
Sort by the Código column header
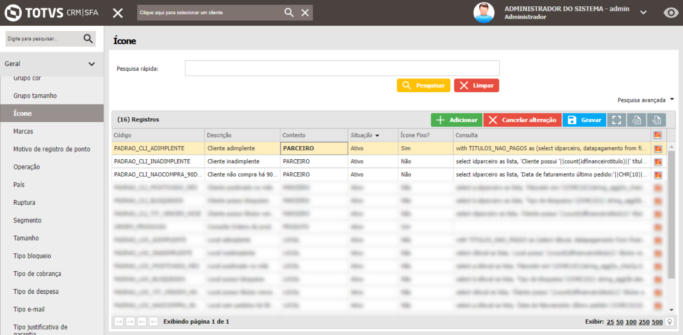pyautogui.click(x=158, y=135)
